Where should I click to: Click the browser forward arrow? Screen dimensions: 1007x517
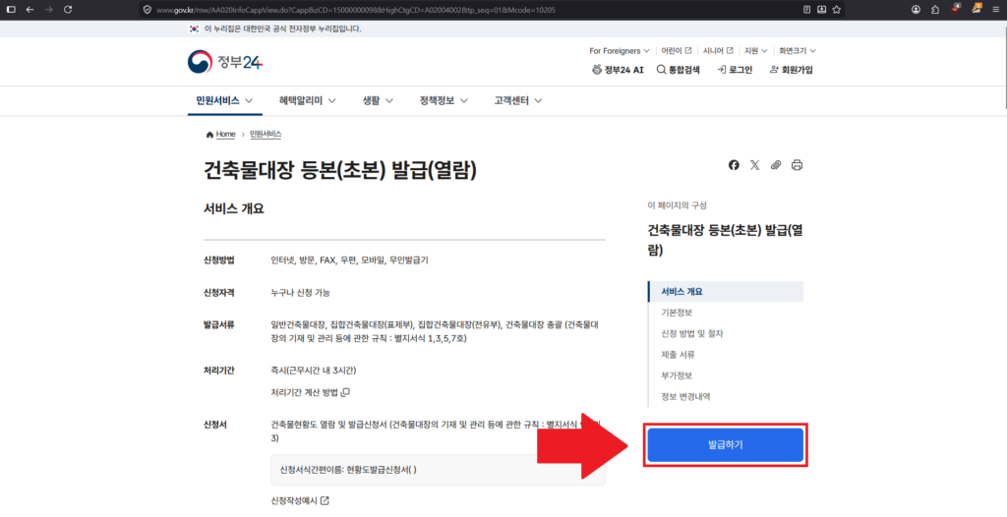click(x=49, y=10)
